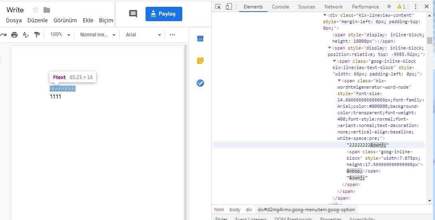The width and height of the screenshot is (435, 220).
Task: Switch to the Elements tab
Action: tap(253, 7)
